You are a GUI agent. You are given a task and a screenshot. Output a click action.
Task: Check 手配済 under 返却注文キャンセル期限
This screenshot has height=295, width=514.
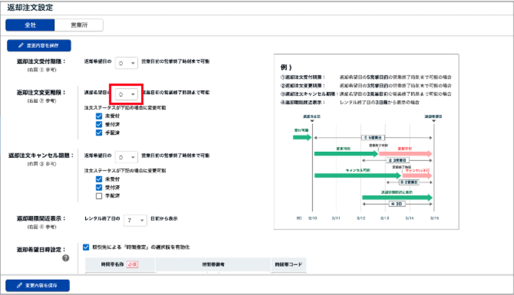point(99,196)
